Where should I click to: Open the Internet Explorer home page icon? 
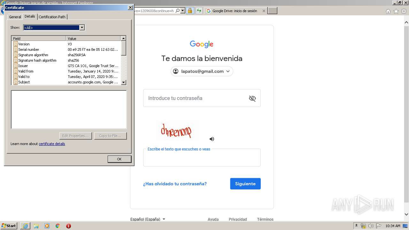pyautogui.click(x=388, y=11)
